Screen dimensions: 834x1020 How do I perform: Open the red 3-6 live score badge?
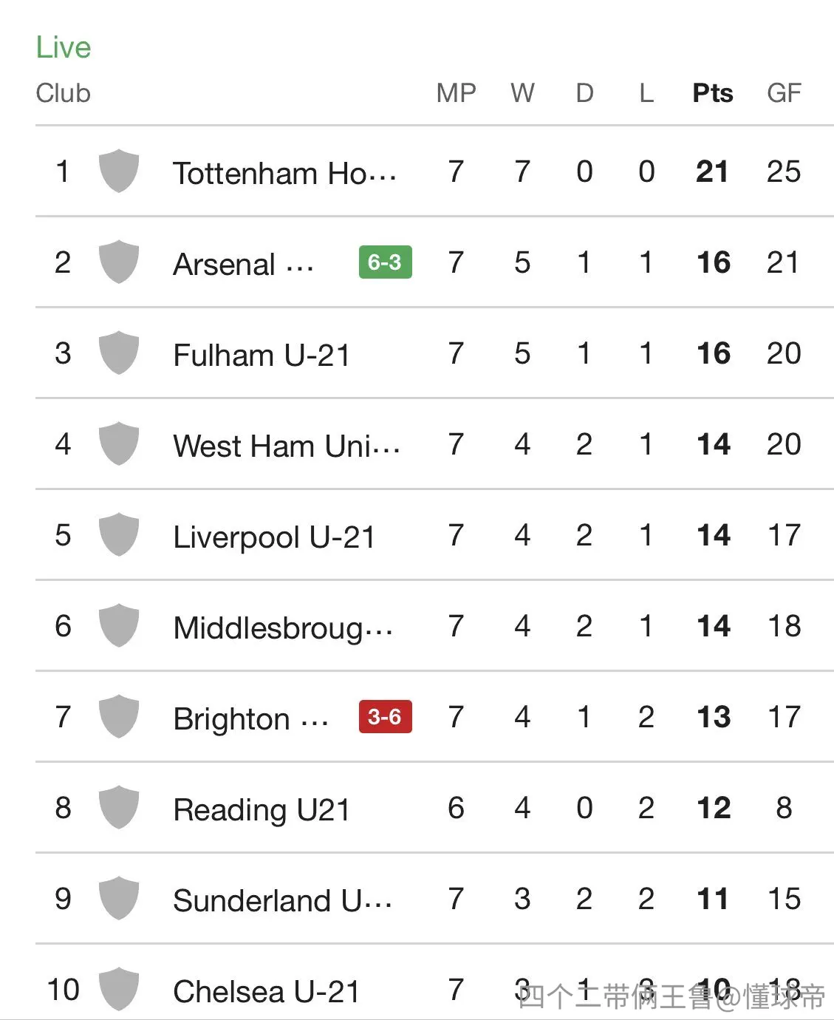click(385, 716)
